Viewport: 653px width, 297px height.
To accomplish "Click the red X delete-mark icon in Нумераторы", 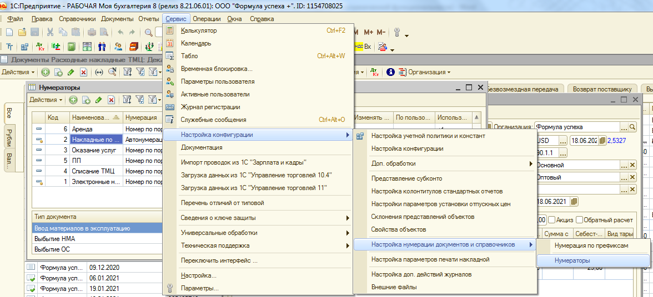I will coord(111,100).
